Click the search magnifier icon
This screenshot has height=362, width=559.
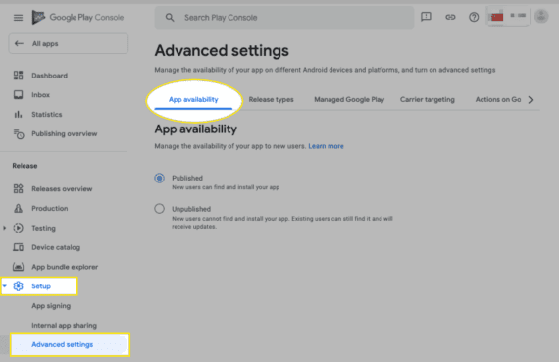tap(170, 17)
